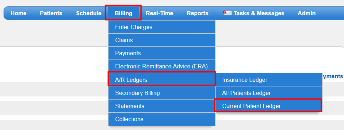Open the Reports menu
This screenshot has width=344, height=130.
tap(197, 13)
